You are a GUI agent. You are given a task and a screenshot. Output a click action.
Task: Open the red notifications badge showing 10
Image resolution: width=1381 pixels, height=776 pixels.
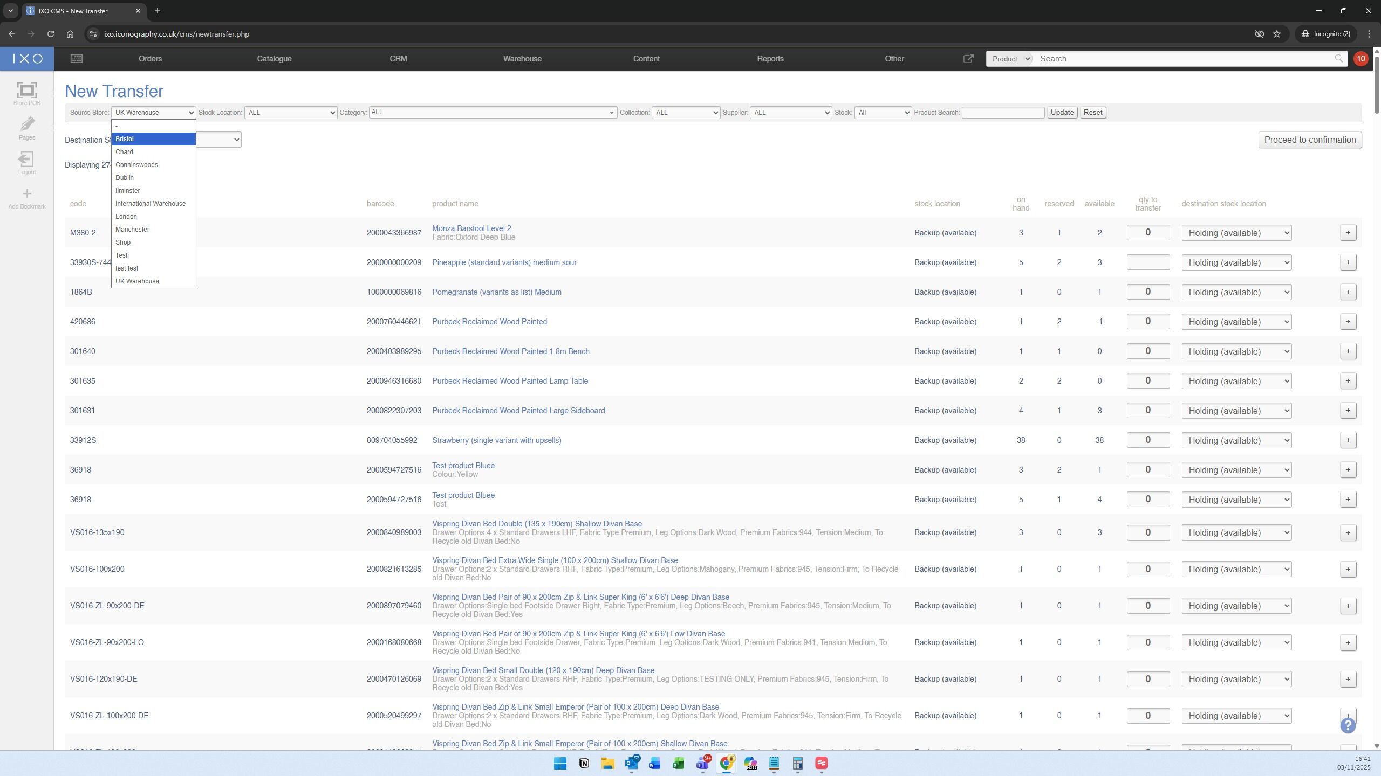1361,59
